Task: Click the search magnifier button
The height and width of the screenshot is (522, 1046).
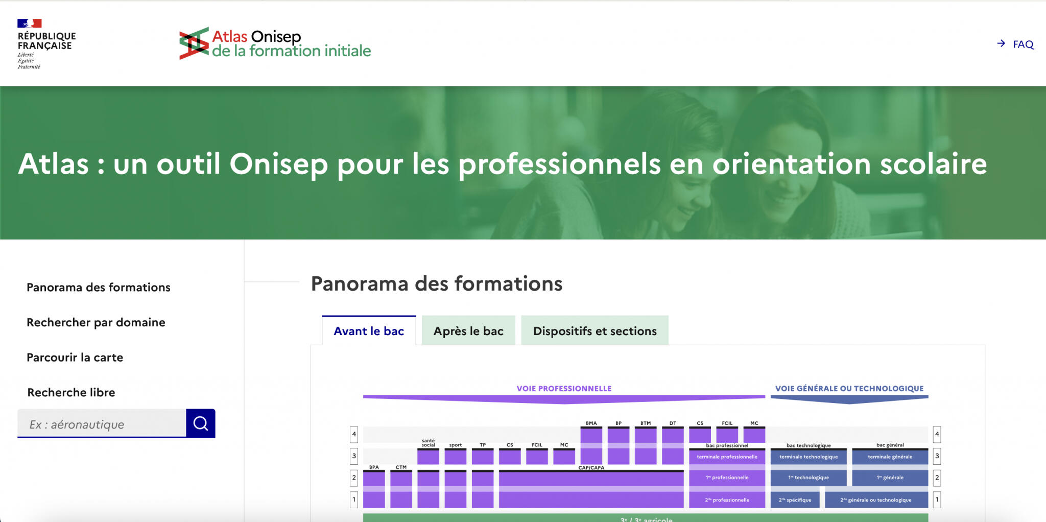Action: click(200, 423)
